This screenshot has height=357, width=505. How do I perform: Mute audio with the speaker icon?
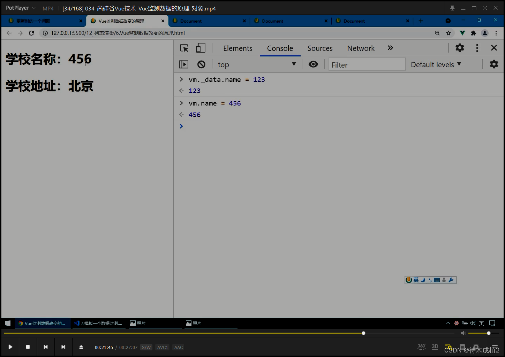(463, 333)
